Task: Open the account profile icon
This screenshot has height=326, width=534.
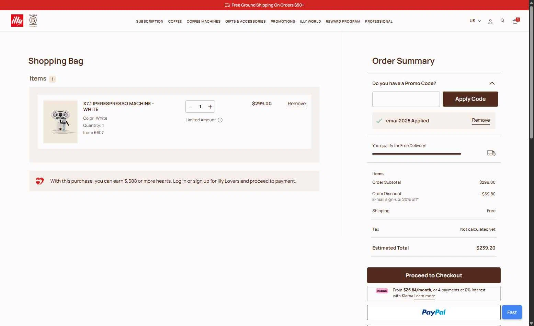Action: [x=490, y=21]
